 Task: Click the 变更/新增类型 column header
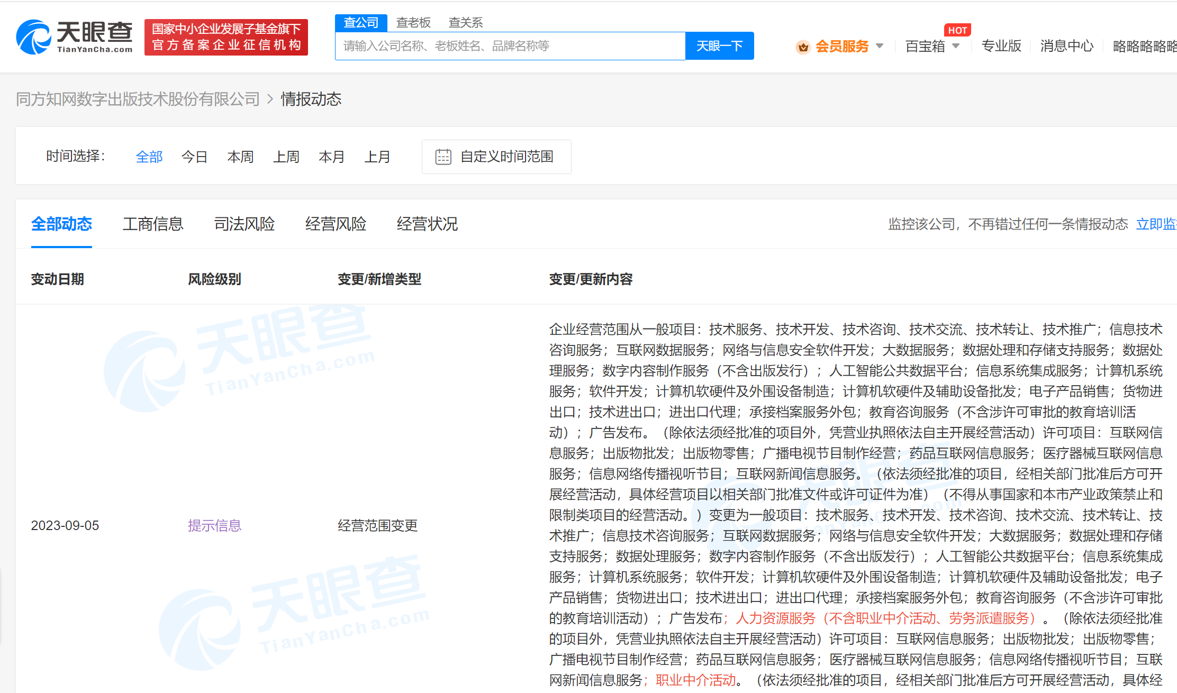pos(379,279)
